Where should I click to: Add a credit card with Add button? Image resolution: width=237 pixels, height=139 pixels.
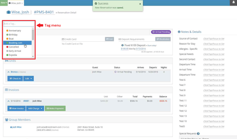click(109, 39)
